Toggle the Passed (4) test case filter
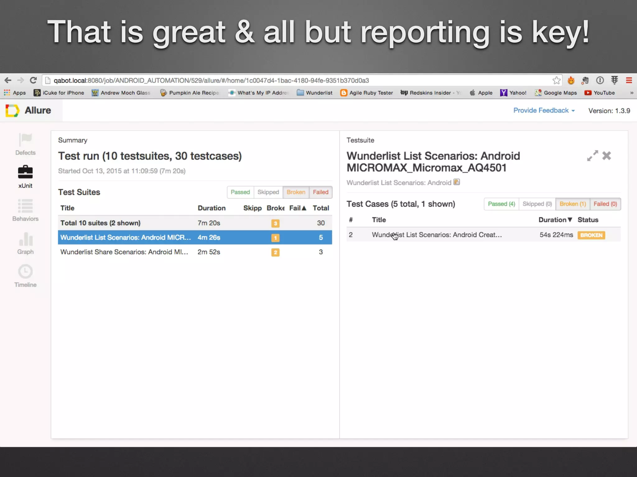This screenshot has height=477, width=637. 501,204
